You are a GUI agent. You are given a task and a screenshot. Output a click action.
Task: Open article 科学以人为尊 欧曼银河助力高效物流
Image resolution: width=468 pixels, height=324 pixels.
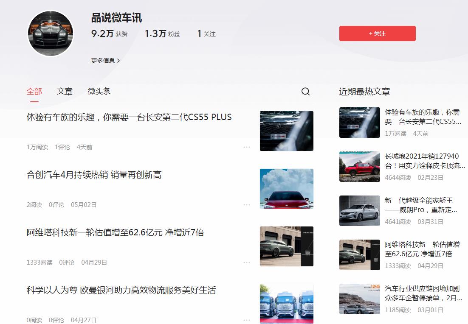coord(121,290)
